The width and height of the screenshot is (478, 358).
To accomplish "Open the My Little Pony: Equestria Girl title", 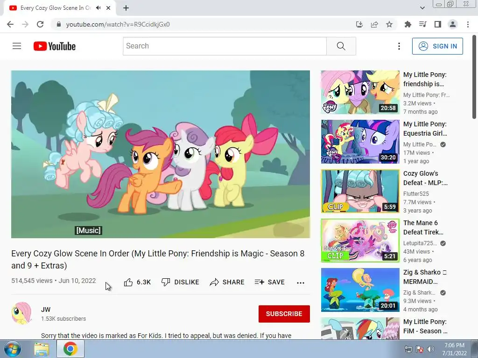I will tap(425, 129).
